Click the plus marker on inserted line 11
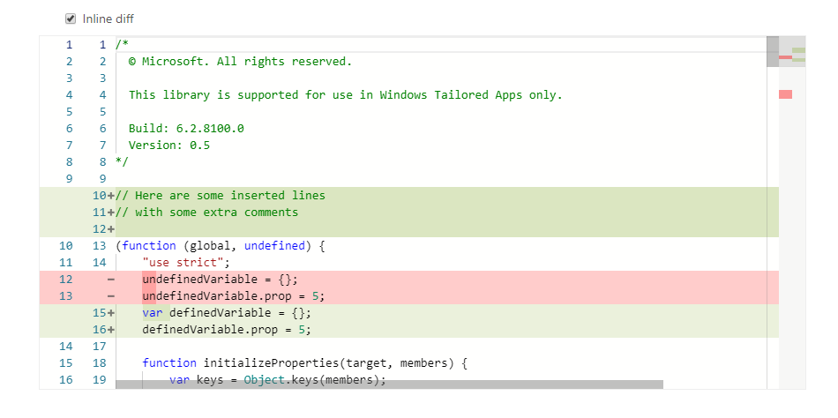Screen dimensions: 838x418 [x=111, y=213]
